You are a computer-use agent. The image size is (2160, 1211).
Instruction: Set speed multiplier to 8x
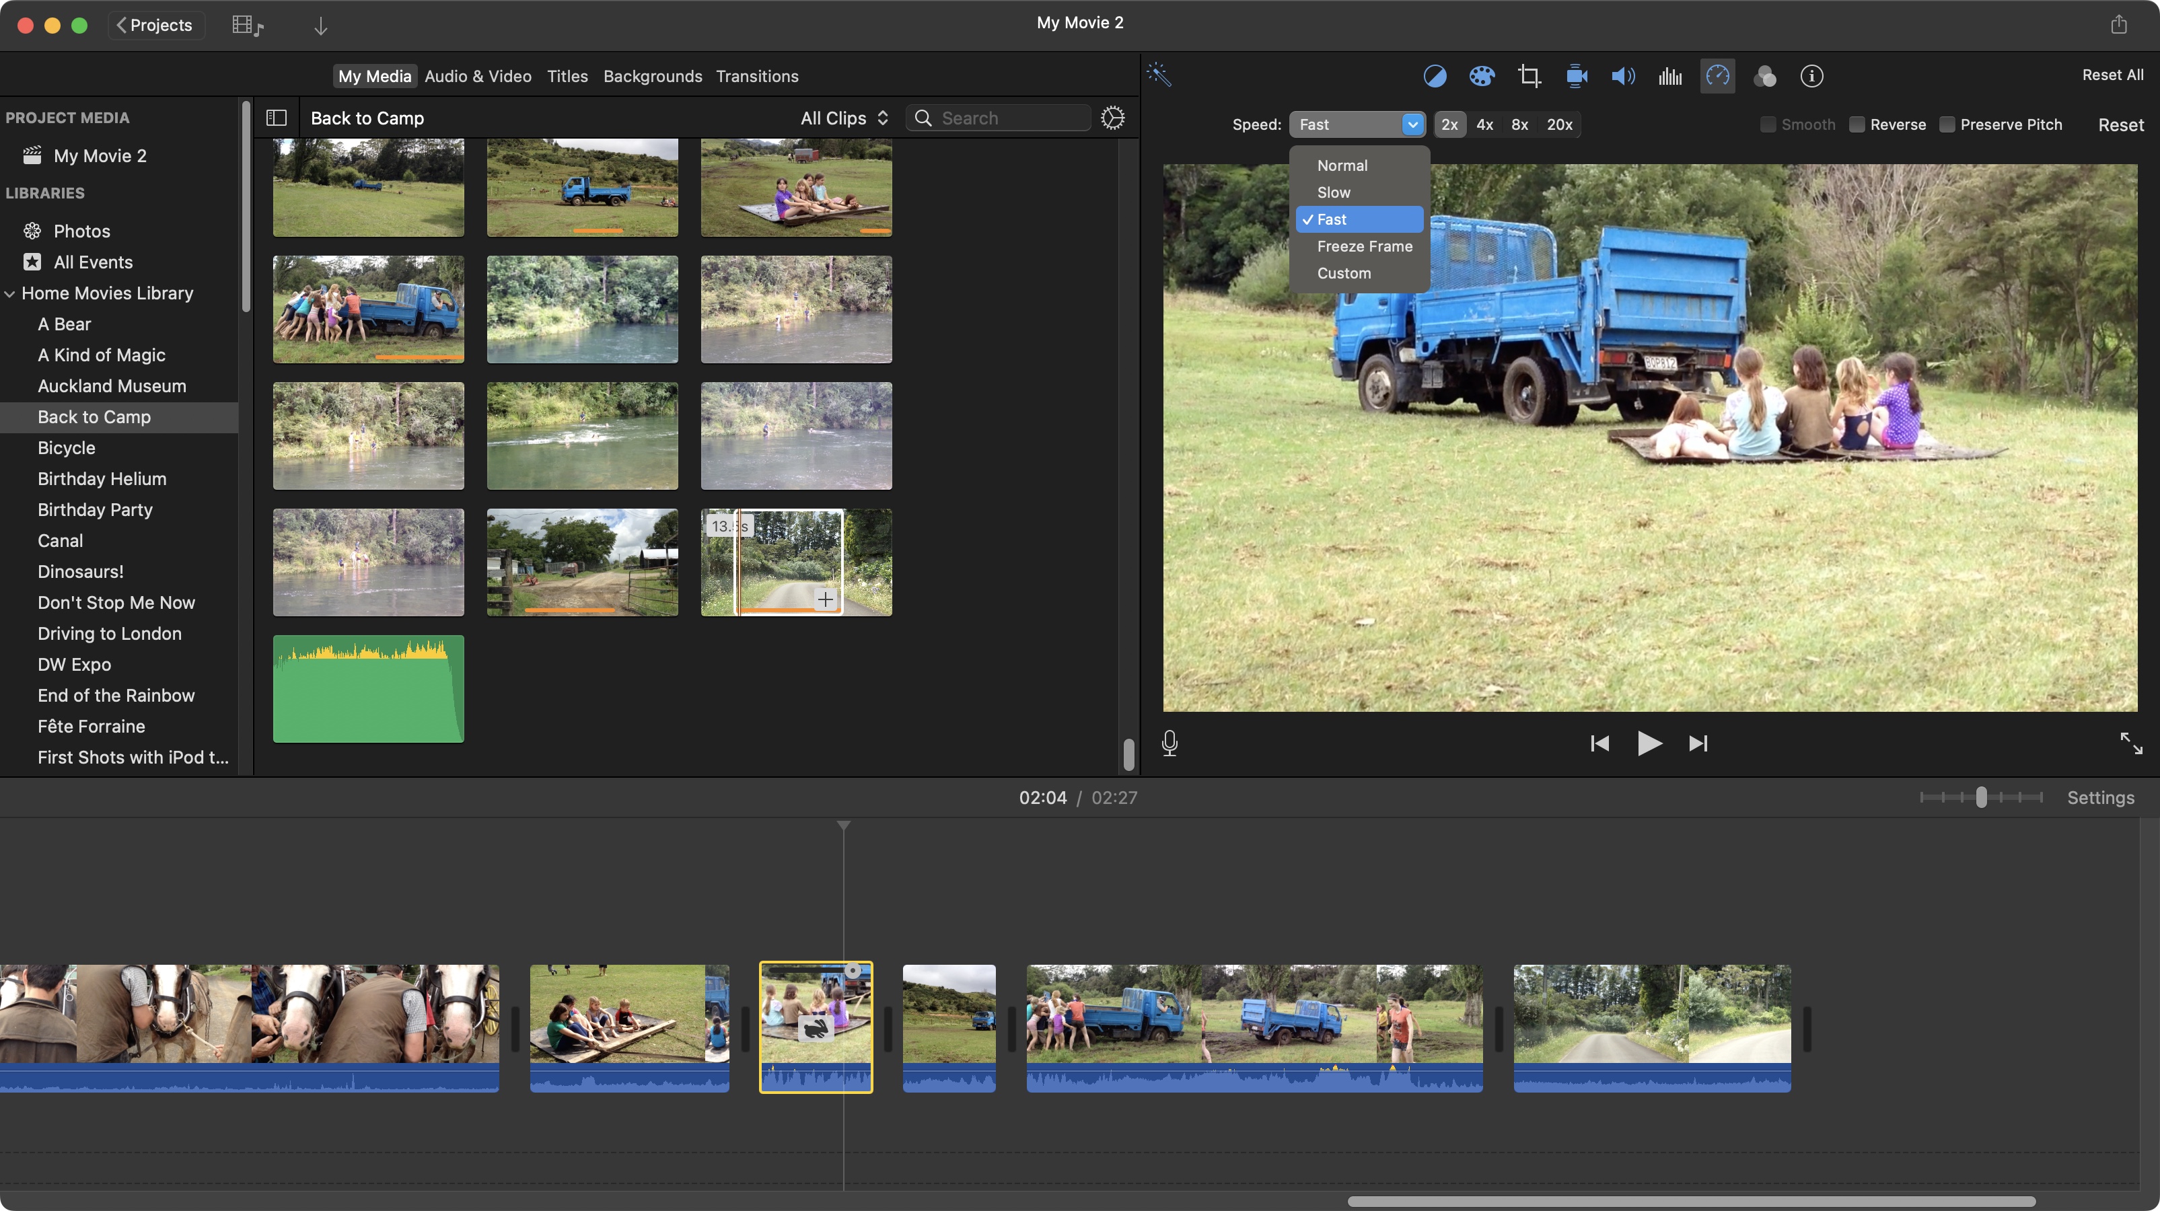(1519, 124)
